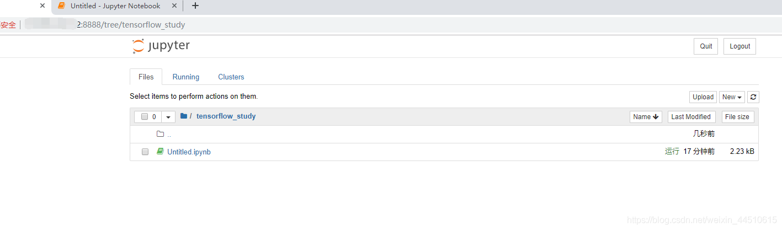The width and height of the screenshot is (782, 230).
Task: Sort files by Name
Action: coord(646,117)
